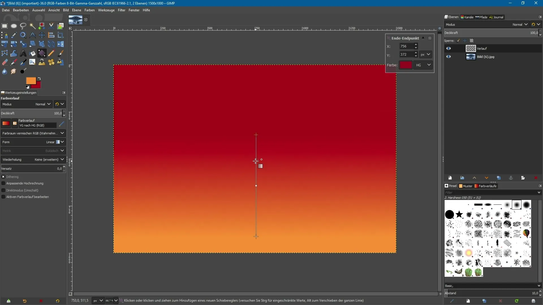543x305 pixels.
Task: Select the Clone stamp tool
Action: [42, 62]
